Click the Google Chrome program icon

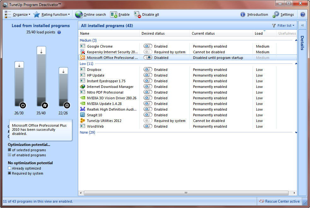pyautogui.click(x=82, y=46)
